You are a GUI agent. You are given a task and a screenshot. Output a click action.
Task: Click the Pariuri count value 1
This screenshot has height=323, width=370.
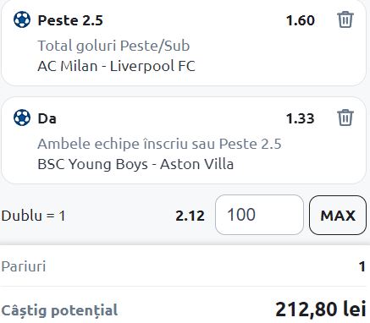(x=362, y=266)
